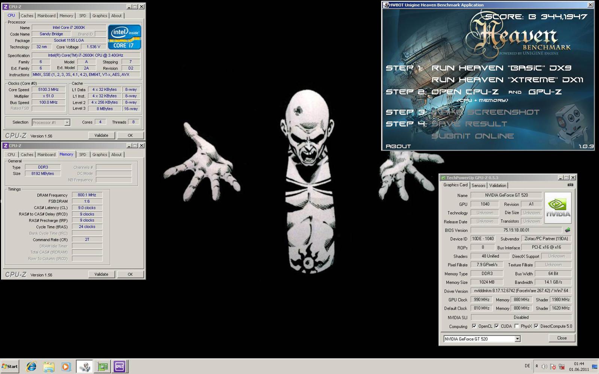This screenshot has height=374, width=599.
Task: Toggle the CUDA checkbox in GPU-Z
Action: coord(497,326)
